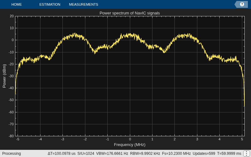The height and width of the screenshot is (157, 251).
Task: Open the help question mark icon
Action: pos(242,4)
